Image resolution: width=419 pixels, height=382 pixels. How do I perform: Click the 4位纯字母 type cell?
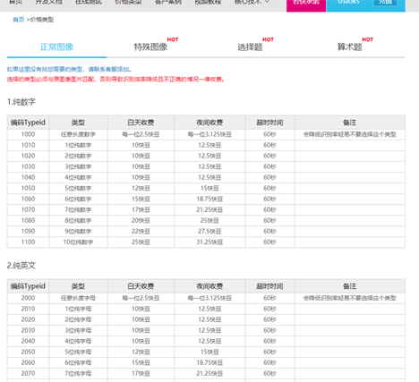[x=78, y=341]
